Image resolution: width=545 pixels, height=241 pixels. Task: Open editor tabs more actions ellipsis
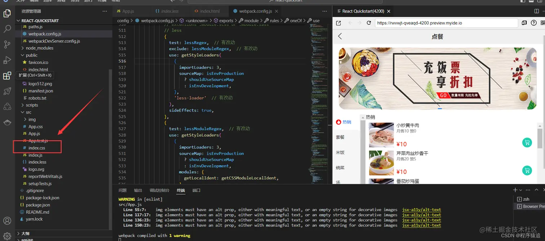coord(325,12)
